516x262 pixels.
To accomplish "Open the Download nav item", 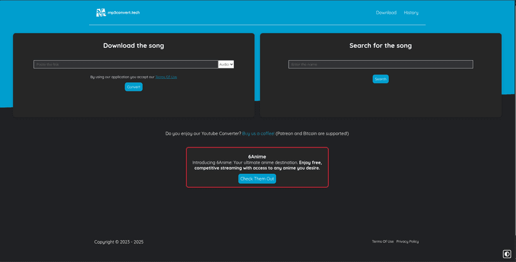I will pyautogui.click(x=386, y=12).
